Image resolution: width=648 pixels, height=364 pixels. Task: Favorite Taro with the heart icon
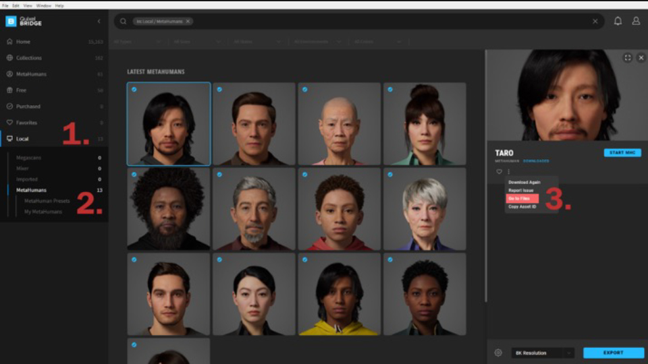pos(500,172)
